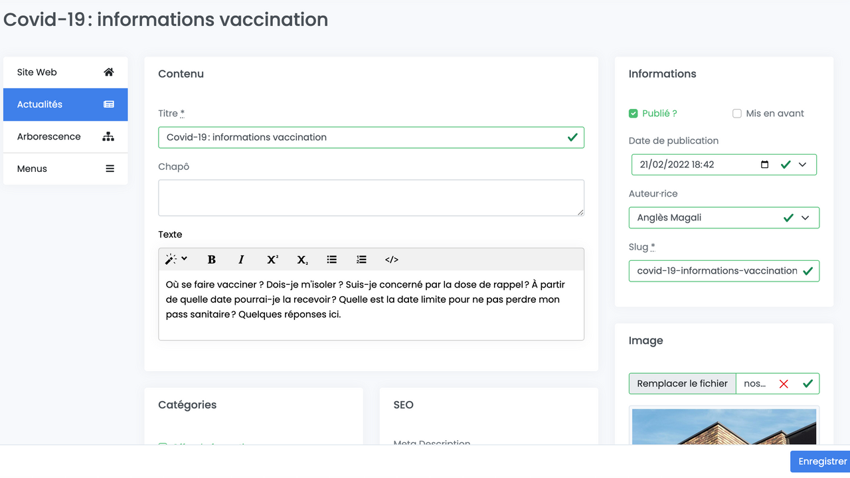This screenshot has width=850, height=478.
Task: Open the magic wand style dropdown
Action: (x=176, y=259)
